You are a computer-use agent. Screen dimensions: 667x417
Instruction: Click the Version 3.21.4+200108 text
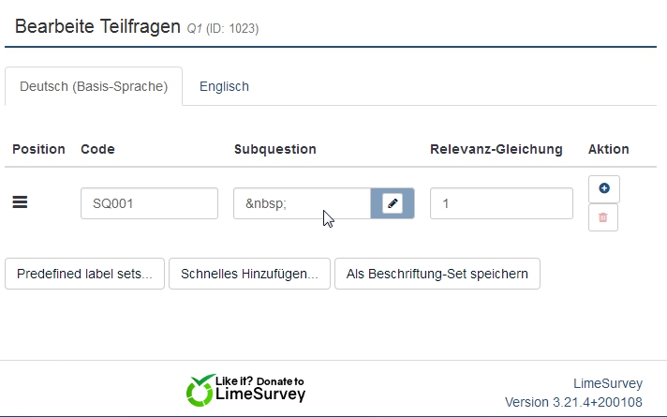tap(573, 402)
